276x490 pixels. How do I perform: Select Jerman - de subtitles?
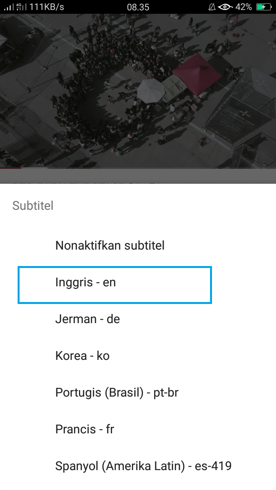tap(88, 319)
